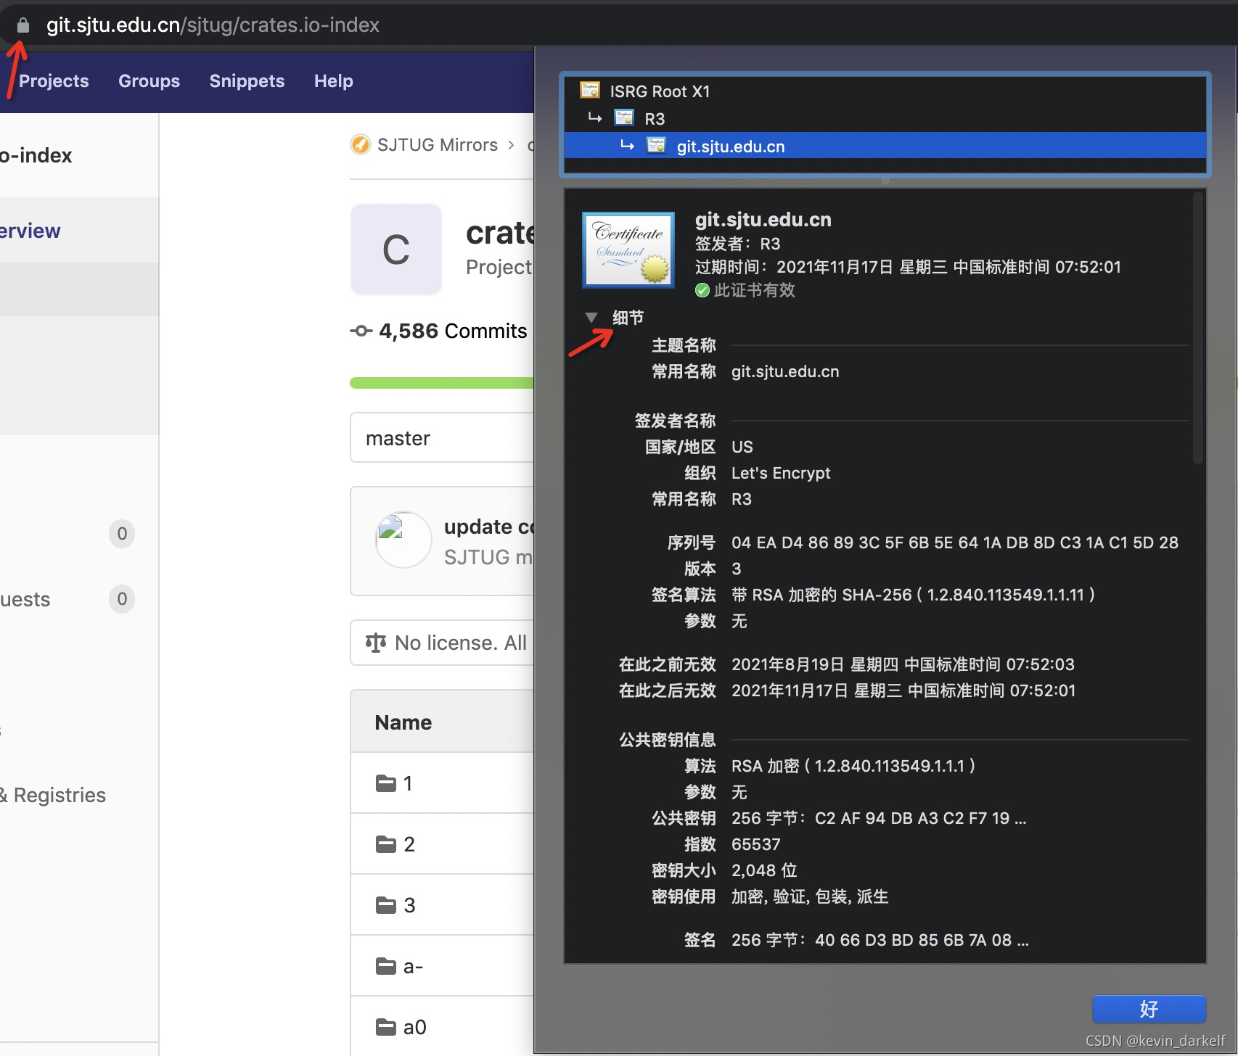
Task: Open folder a- in the file list
Action: (x=413, y=966)
